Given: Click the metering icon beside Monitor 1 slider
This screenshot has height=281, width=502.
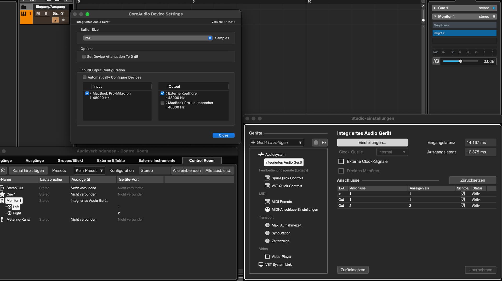Looking at the screenshot, I should (x=436, y=61).
